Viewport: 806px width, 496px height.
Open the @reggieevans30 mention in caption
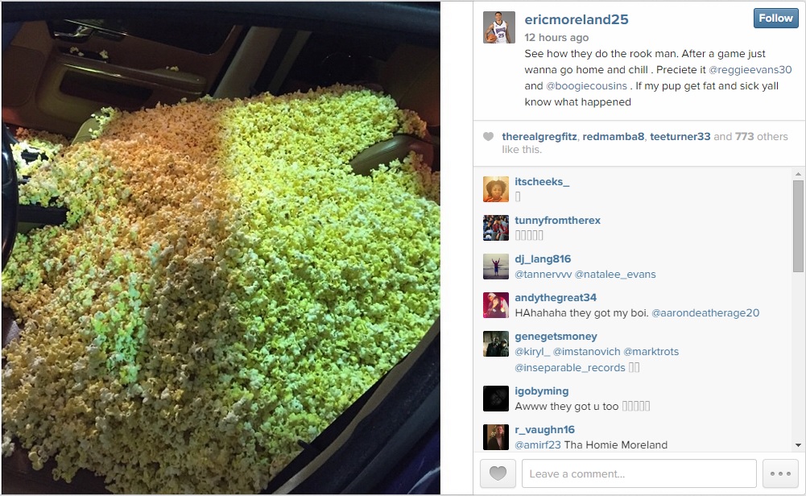(750, 70)
